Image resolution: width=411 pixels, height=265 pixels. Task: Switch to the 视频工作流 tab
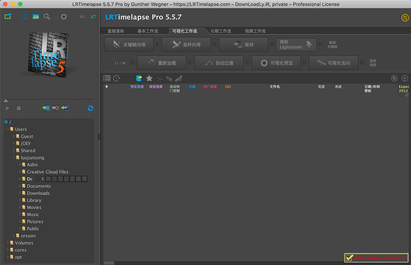pyautogui.click(x=255, y=31)
